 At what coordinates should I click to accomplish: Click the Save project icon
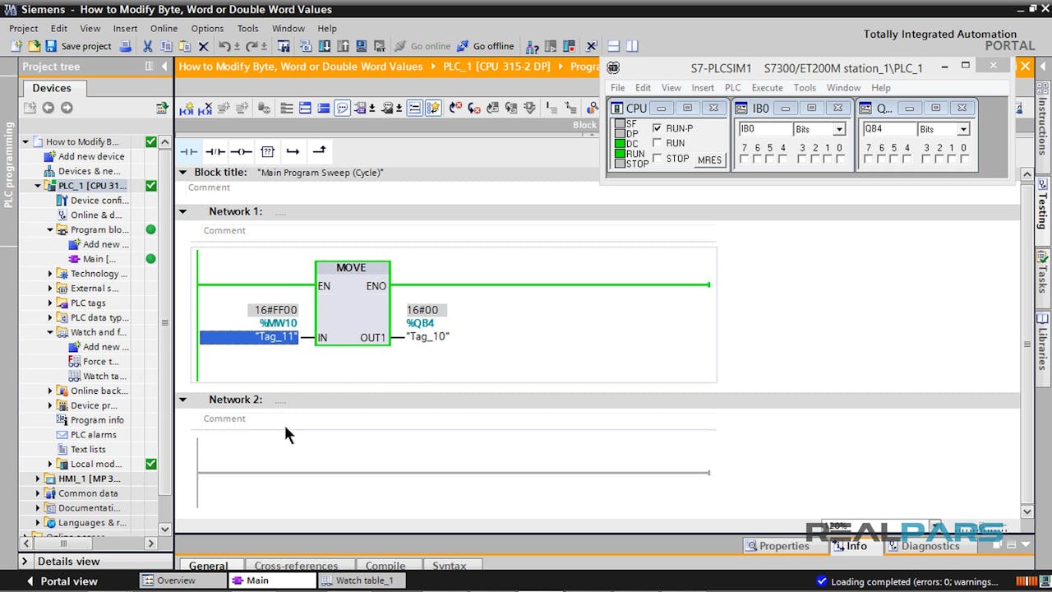(51, 46)
